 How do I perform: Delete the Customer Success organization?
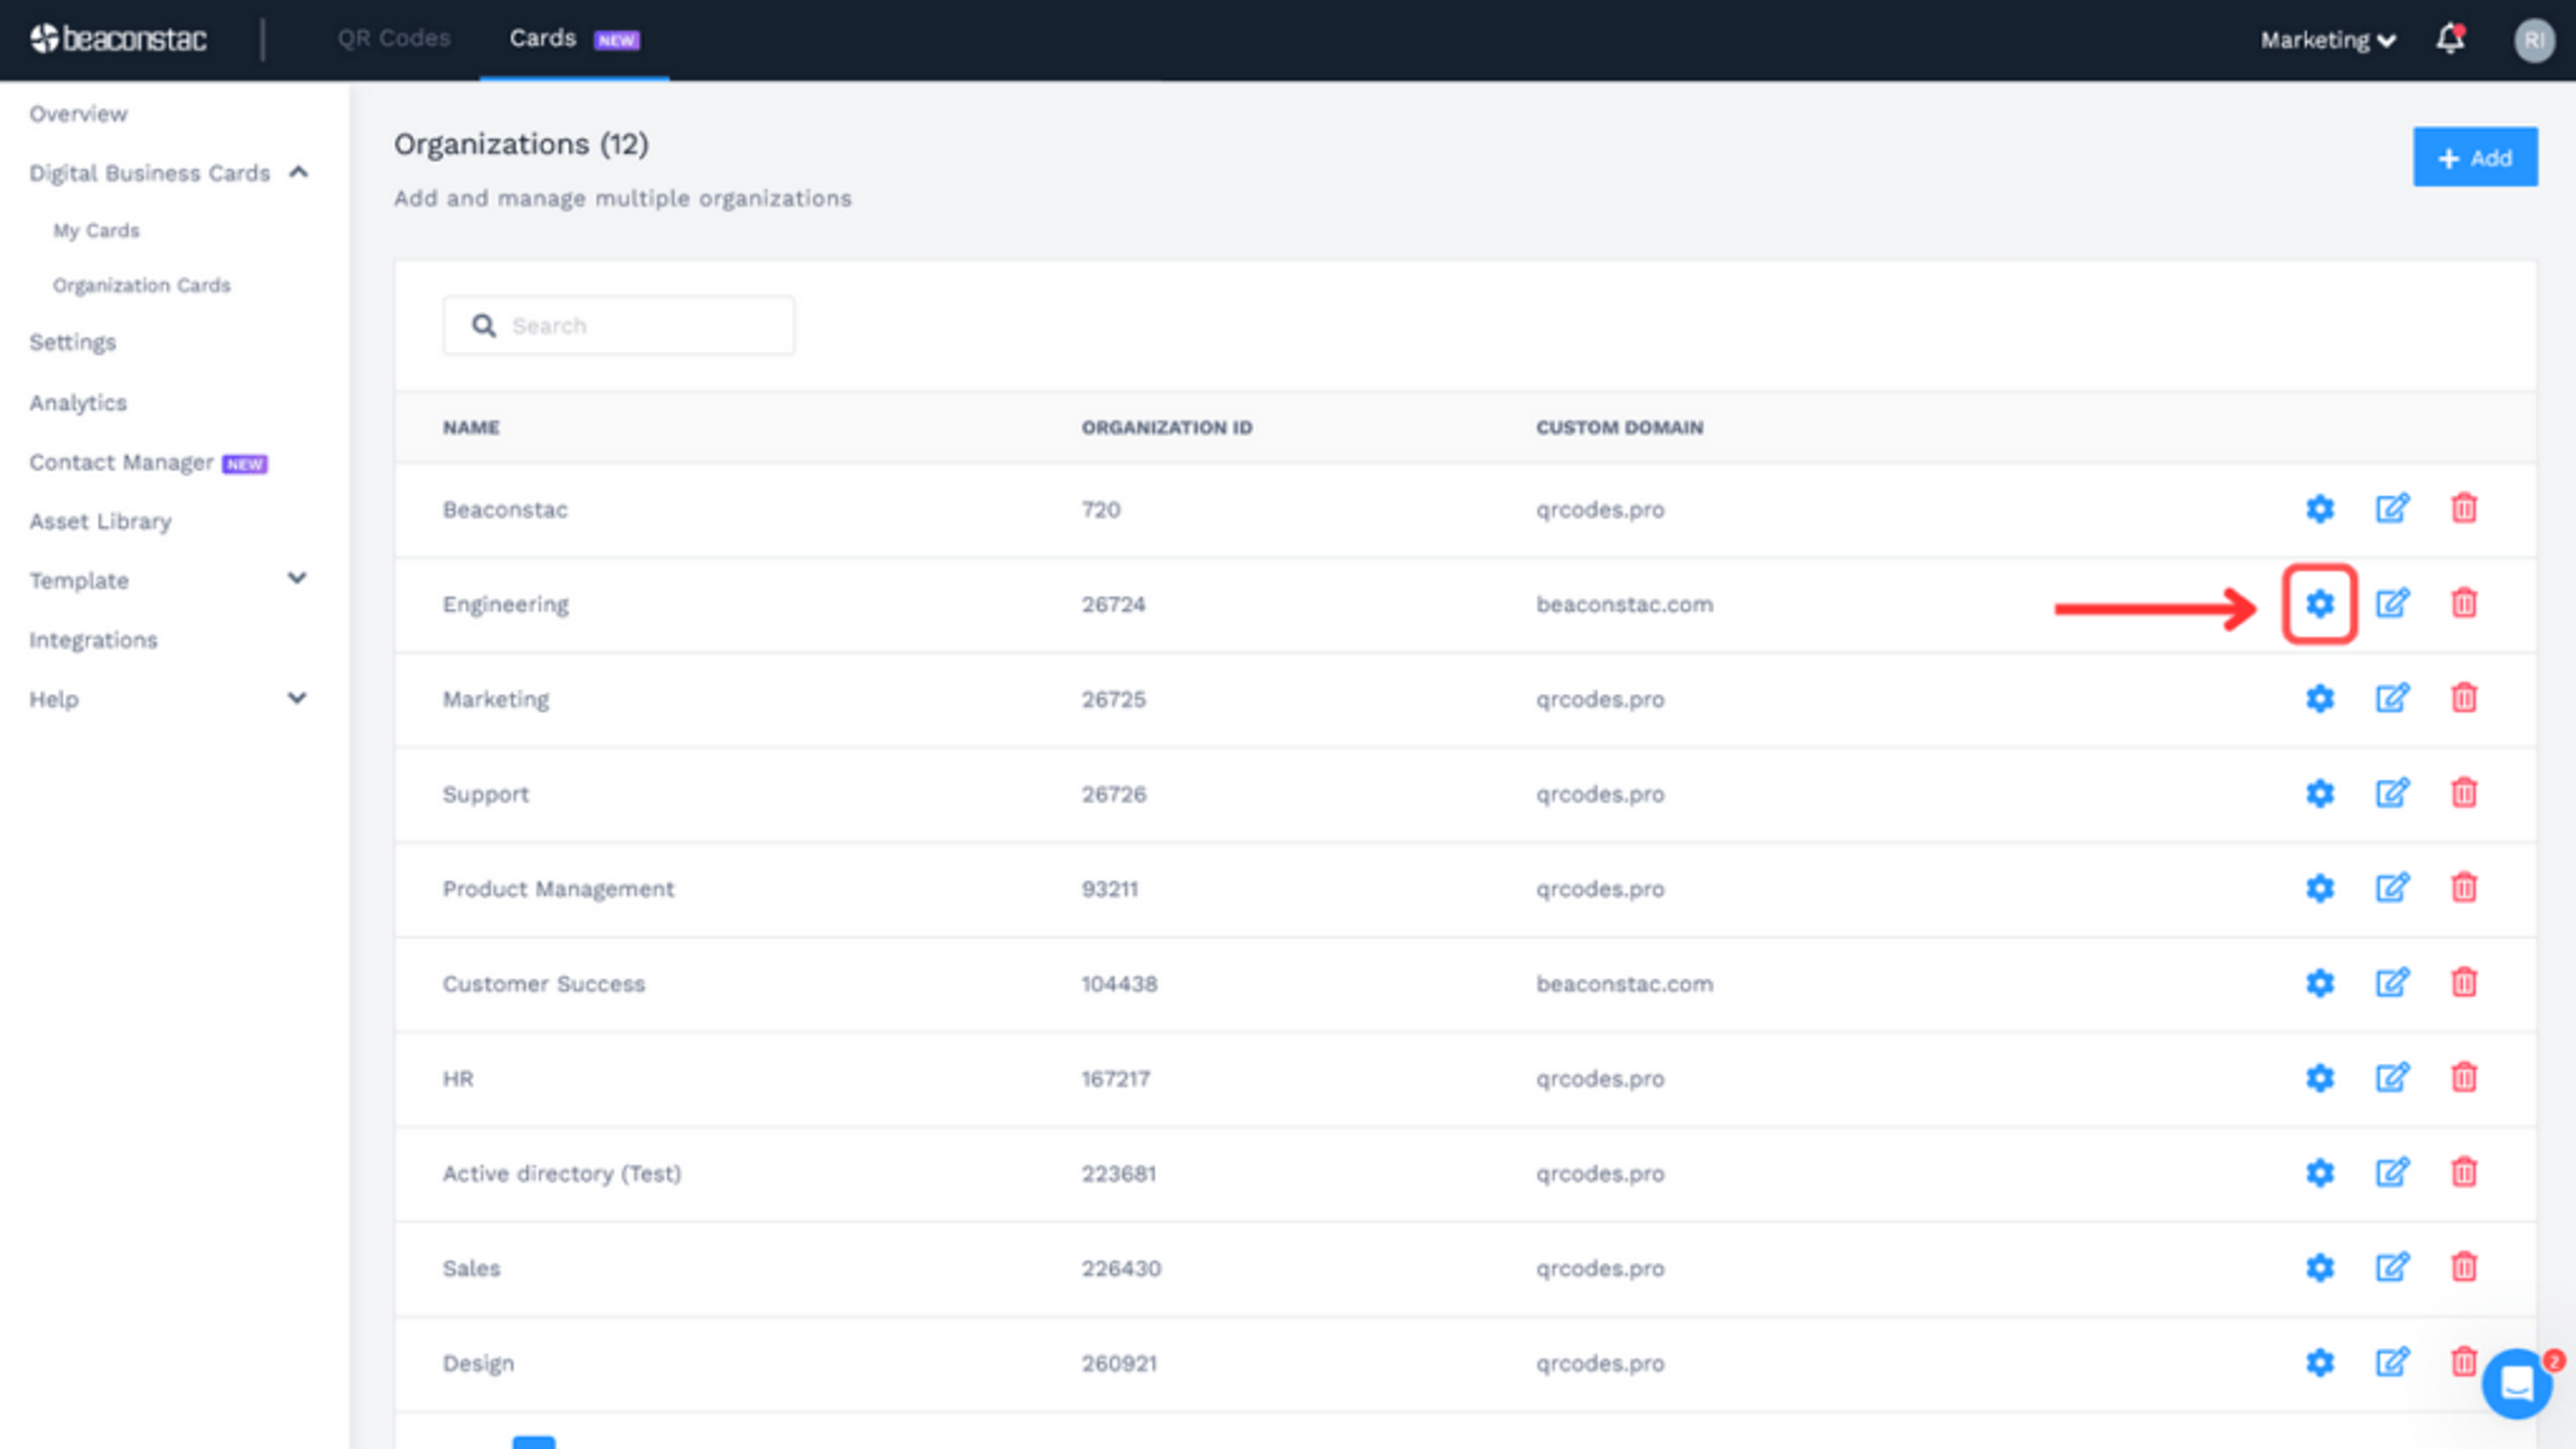pyautogui.click(x=2464, y=983)
